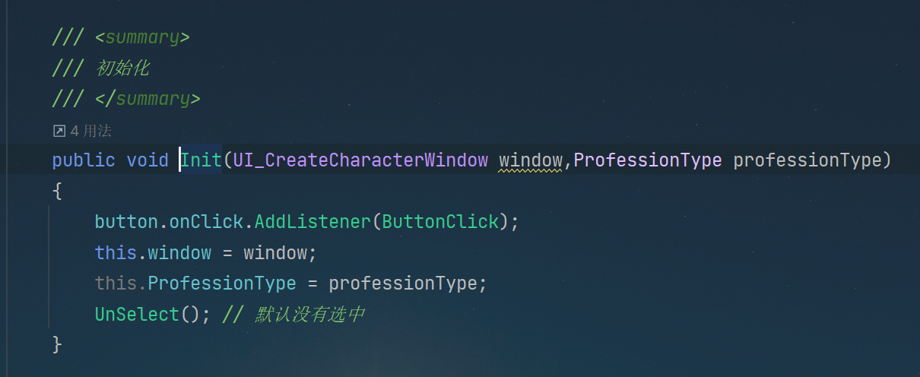Click the UI_CreateCharacterWindow parameter type
The image size is (920, 377).
360,160
